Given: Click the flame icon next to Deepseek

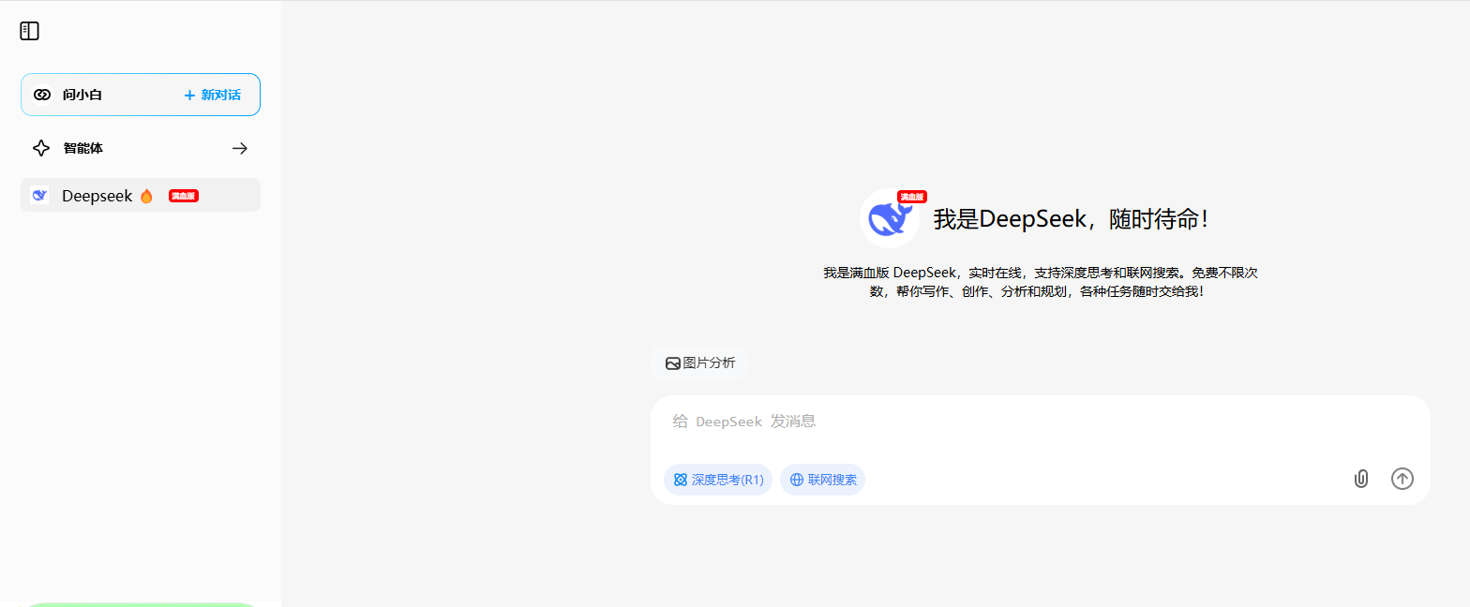Looking at the screenshot, I should click(x=146, y=196).
